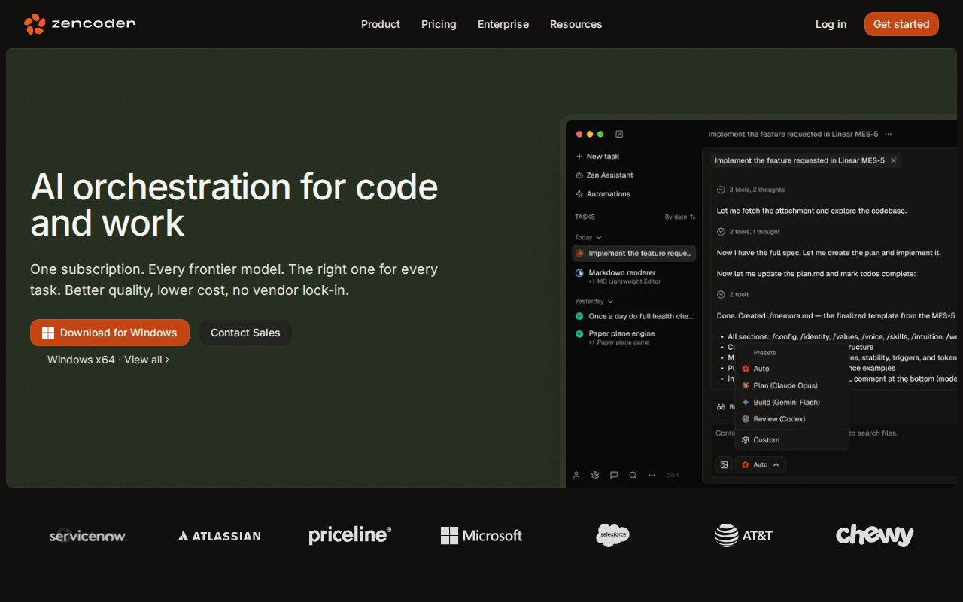Open the View all downloads link
This screenshot has width=963, height=602.
click(147, 360)
